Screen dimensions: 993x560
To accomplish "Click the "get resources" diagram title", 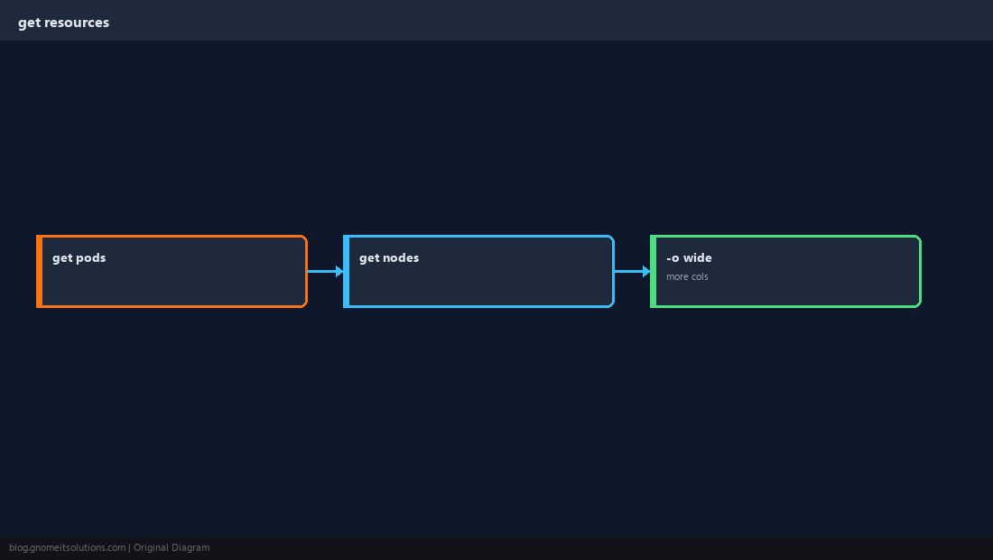I will 63,23.
